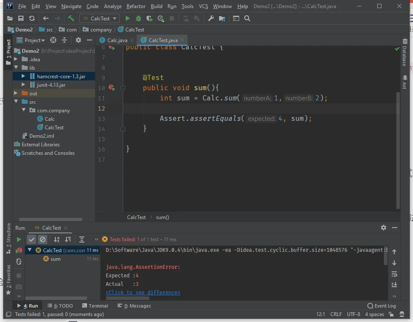Toggle the show passed tests checkmark button
The height and width of the screenshot is (322, 413).
tap(32, 239)
